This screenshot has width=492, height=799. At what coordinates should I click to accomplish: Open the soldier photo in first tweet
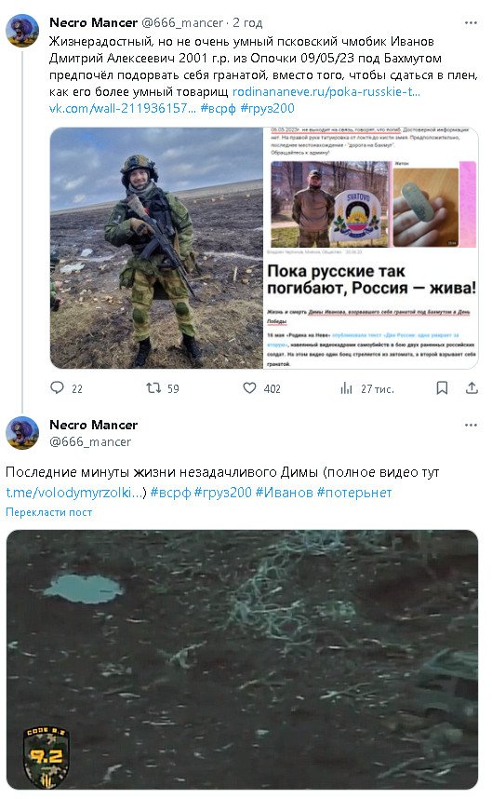[156, 248]
